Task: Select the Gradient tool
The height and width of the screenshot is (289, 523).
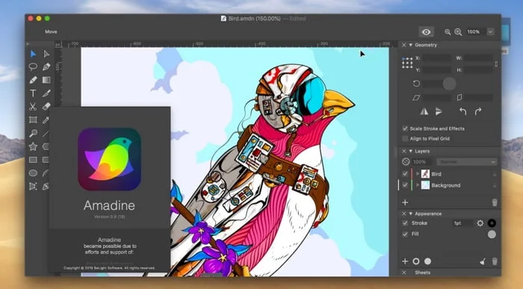Action: click(46, 81)
